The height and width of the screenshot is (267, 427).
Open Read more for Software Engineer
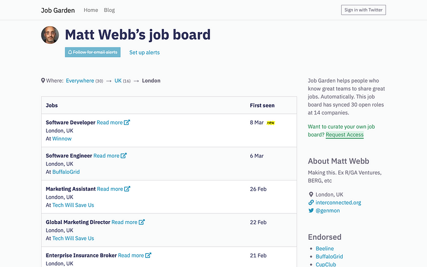[106, 156]
